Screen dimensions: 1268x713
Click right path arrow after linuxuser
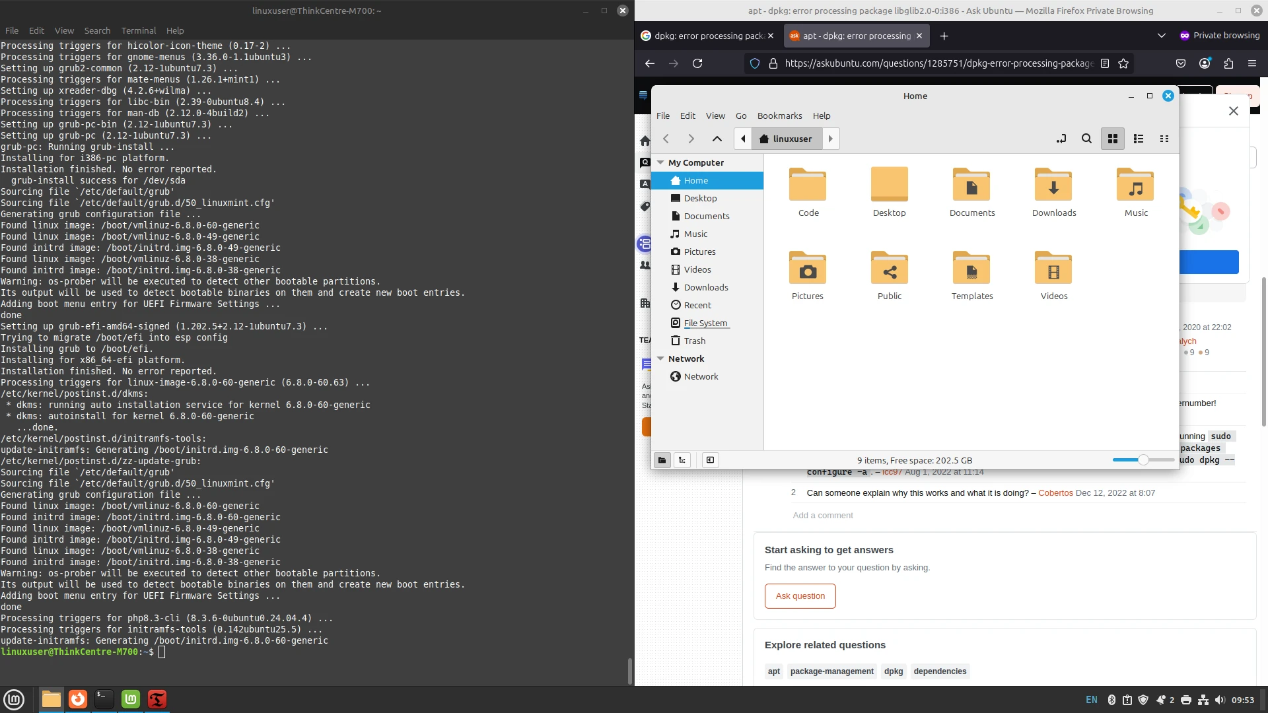[x=831, y=139]
